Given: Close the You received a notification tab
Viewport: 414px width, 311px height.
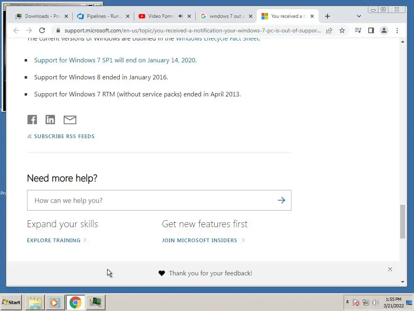Looking at the screenshot, I should (312, 16).
